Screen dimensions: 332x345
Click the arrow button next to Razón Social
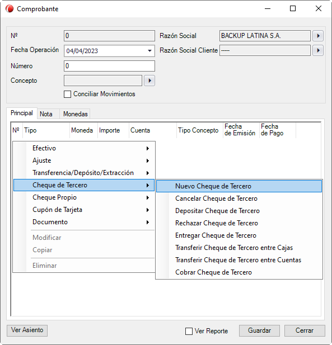click(x=318, y=36)
